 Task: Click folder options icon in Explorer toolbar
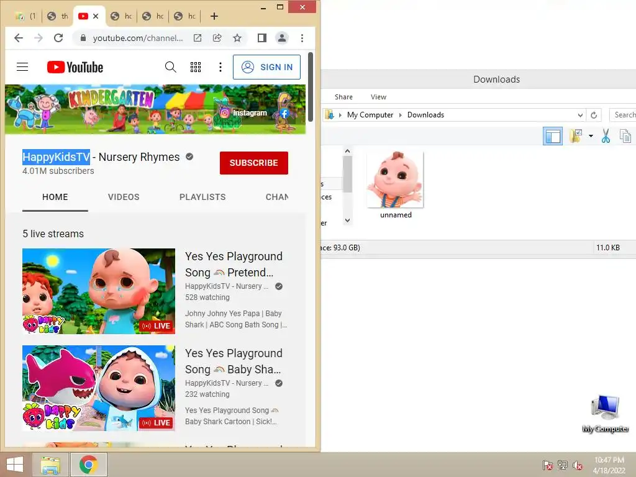pos(575,136)
